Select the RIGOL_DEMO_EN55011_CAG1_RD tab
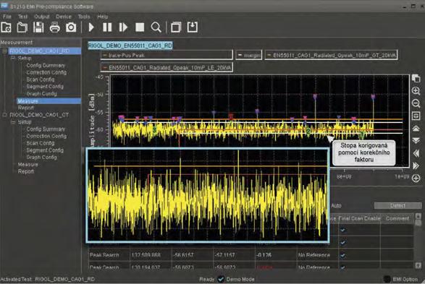425x284 pixels. (130, 46)
